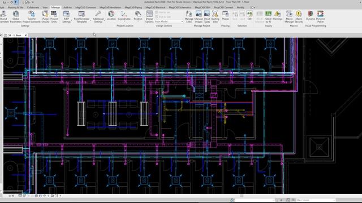Viewport: 362px width, 203px height.
Task: Launch Dynamo visual programming
Action: point(311,15)
